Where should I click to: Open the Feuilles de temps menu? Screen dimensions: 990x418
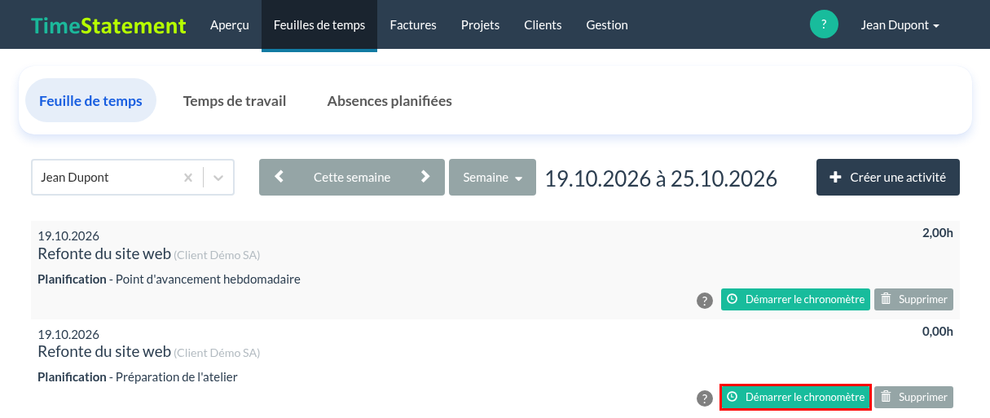click(319, 24)
